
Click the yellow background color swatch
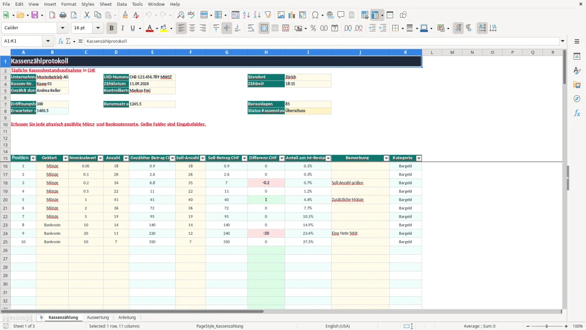click(164, 28)
